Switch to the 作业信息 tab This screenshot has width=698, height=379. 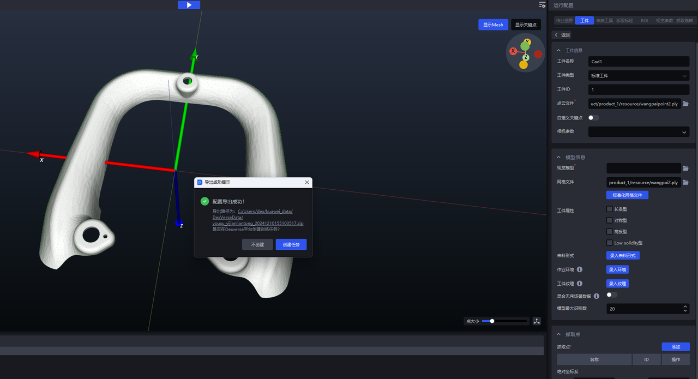tap(564, 21)
